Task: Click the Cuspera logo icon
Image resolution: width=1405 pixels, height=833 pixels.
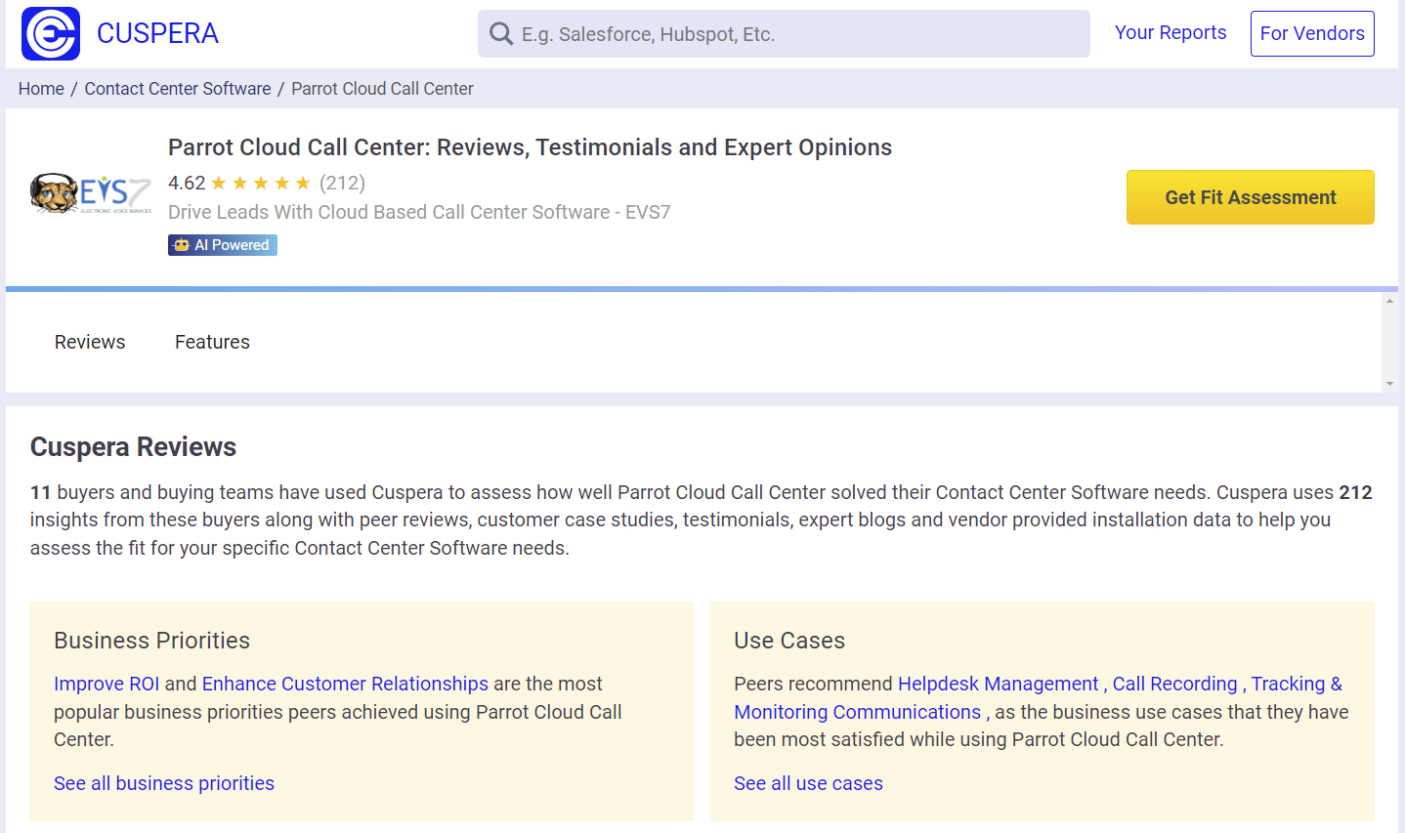Action: tap(51, 34)
